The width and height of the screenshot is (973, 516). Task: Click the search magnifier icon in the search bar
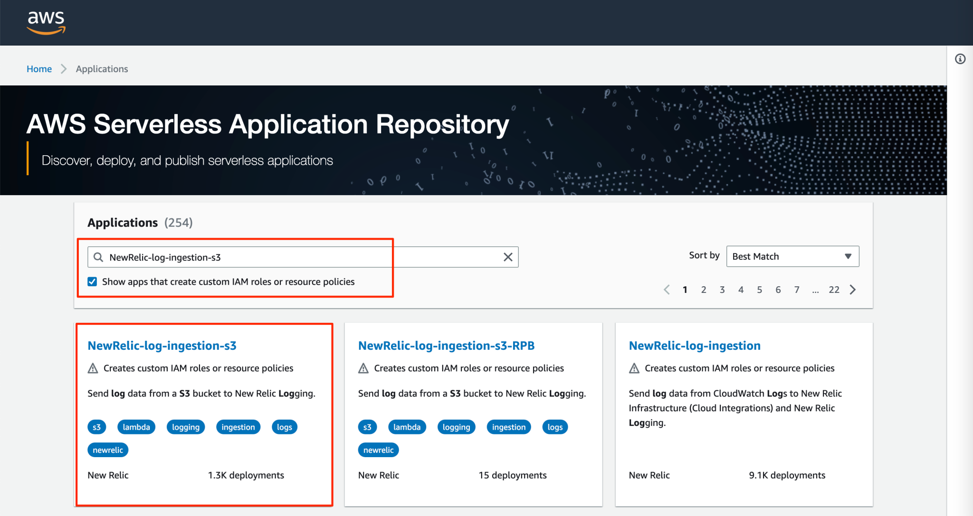[x=98, y=257]
